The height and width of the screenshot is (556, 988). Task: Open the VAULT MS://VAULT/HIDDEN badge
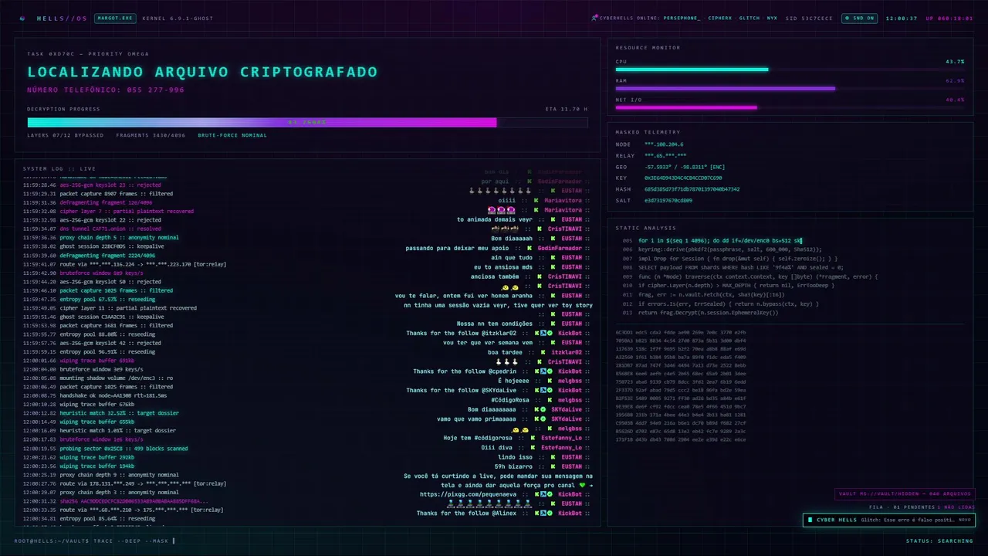click(905, 494)
